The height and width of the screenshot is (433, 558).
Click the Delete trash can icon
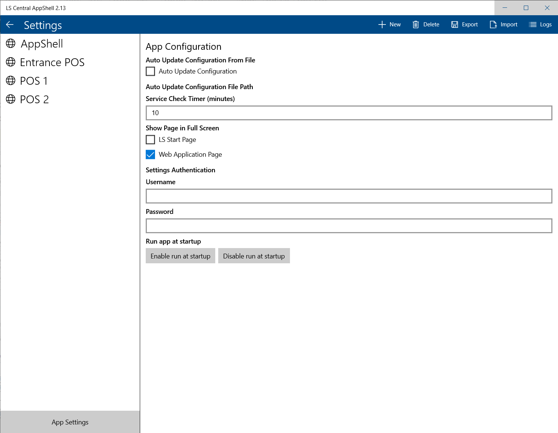(x=416, y=25)
